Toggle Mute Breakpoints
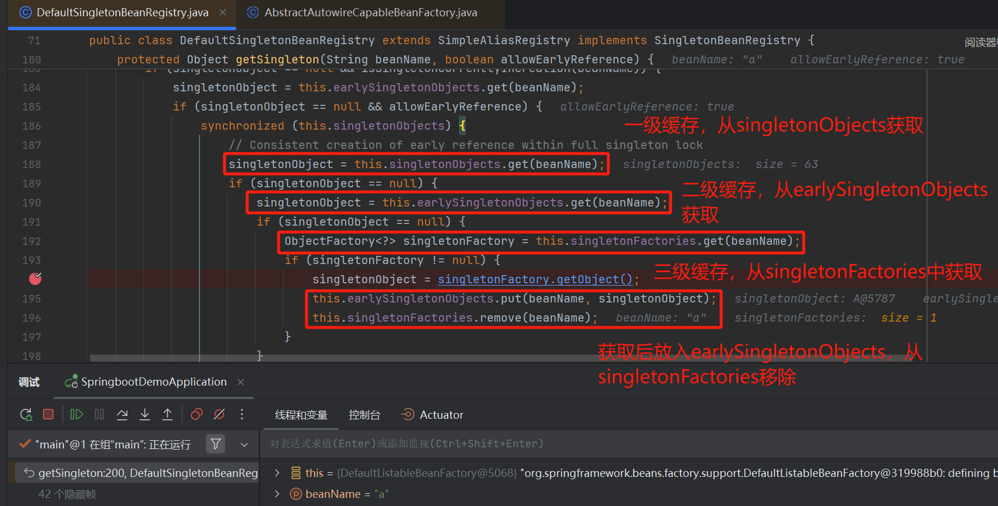Screen dimensions: 998x506 [x=219, y=414]
